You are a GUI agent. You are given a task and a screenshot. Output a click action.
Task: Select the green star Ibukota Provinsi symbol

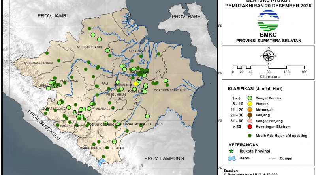(x=232, y=151)
